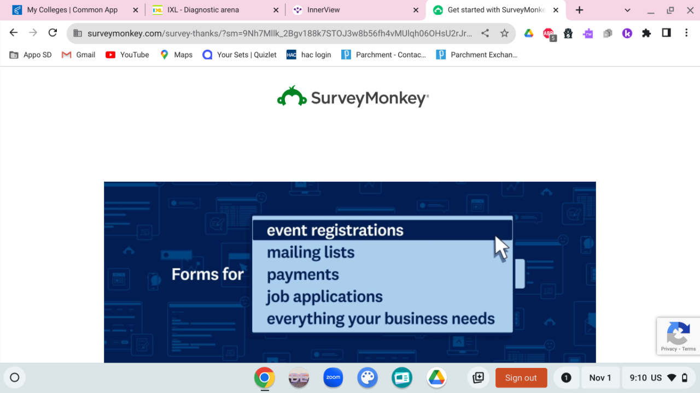The image size is (700, 393).
Task: Bookmark this page with the star icon
Action: (504, 33)
